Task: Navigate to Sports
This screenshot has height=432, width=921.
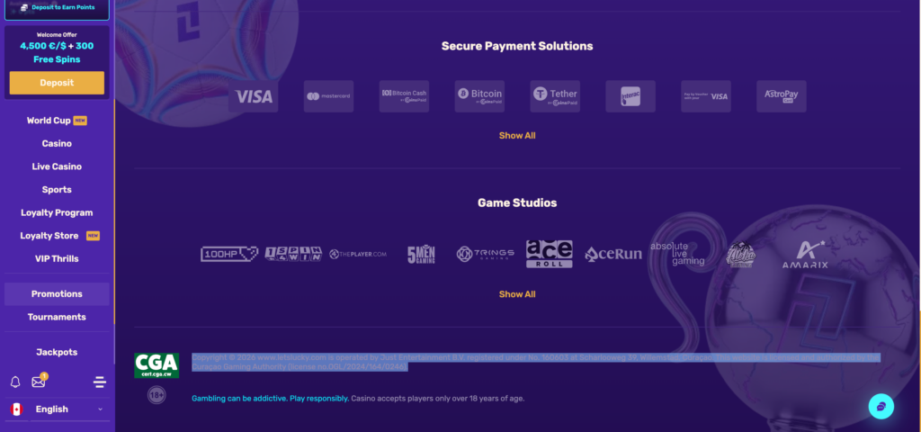Action: 57,189
